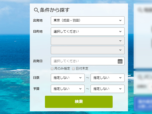Click chevron arrow of 目的地 dropdown

point(120,32)
